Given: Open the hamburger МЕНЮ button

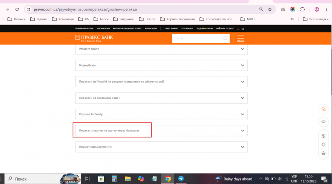Looking at the screenshot, I should point(240,38).
